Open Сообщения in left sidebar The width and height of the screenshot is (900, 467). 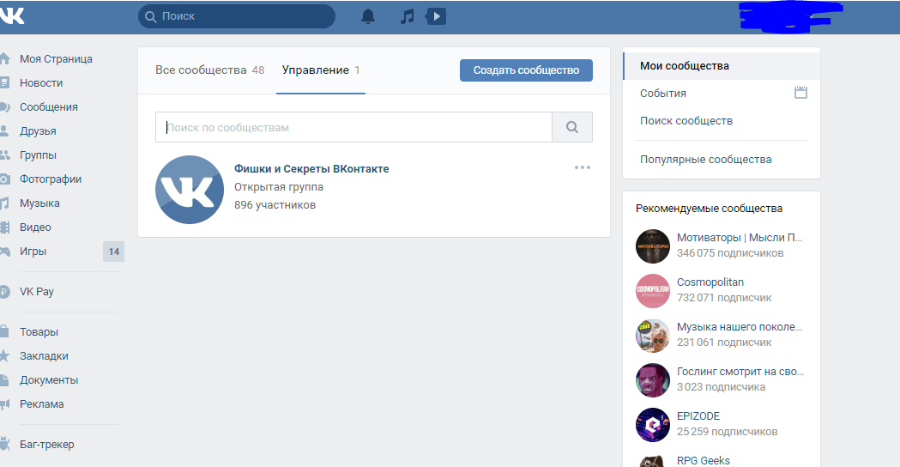49,106
